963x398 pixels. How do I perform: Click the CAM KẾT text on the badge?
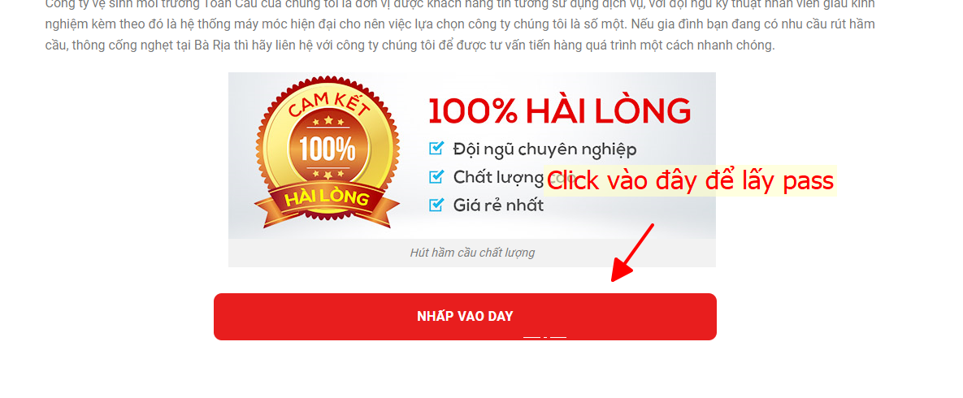coord(328,105)
